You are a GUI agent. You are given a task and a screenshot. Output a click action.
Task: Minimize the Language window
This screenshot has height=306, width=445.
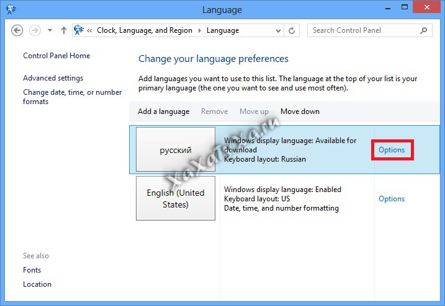point(388,8)
